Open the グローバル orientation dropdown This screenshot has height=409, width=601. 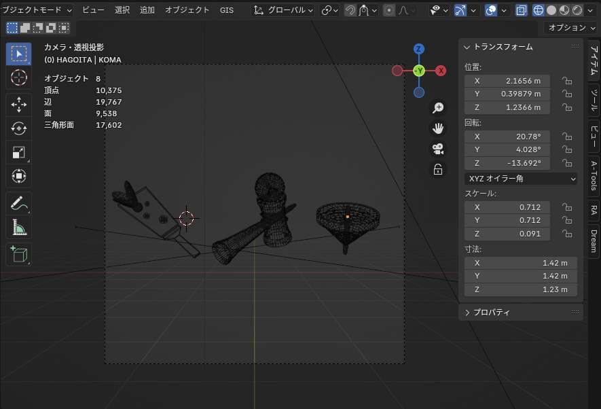point(284,10)
